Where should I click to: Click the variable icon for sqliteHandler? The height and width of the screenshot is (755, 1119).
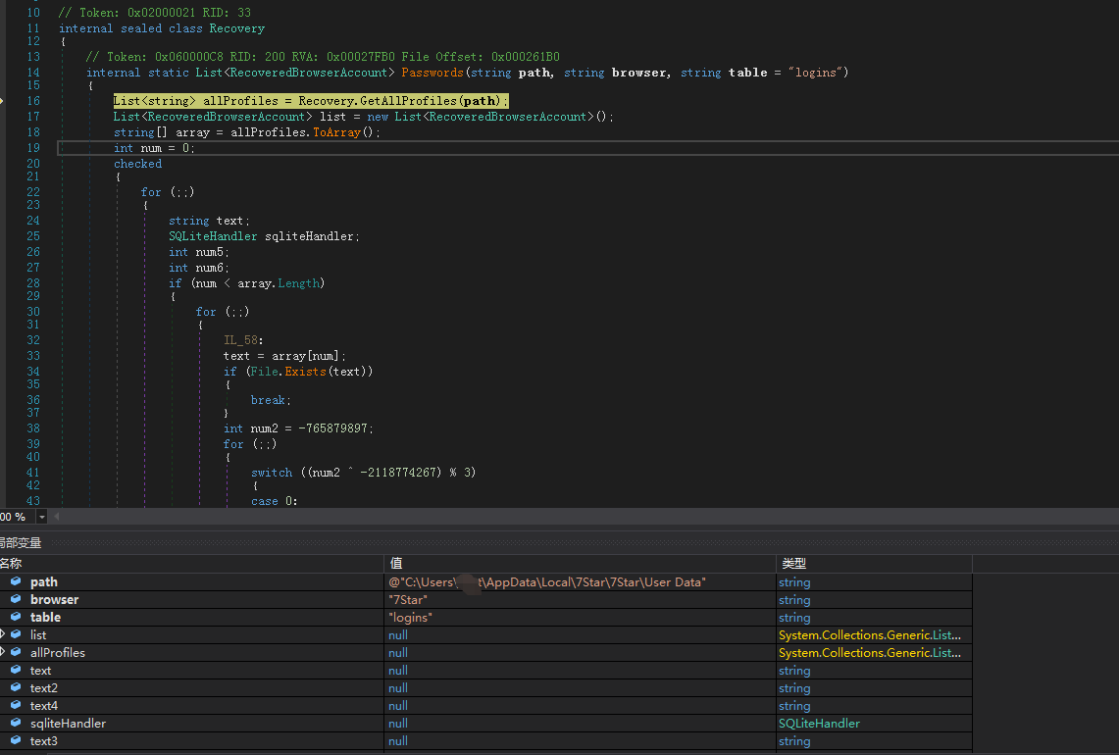click(16, 724)
